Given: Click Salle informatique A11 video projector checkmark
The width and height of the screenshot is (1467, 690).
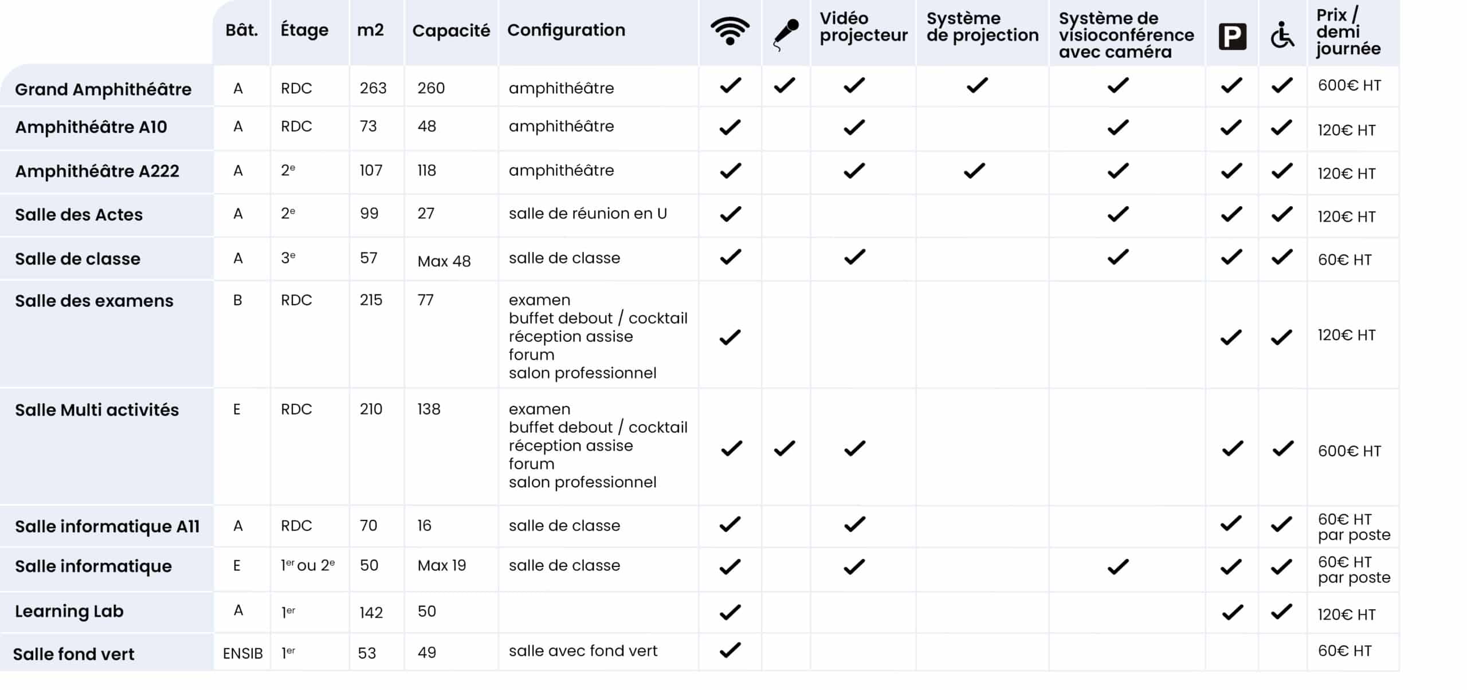Looking at the screenshot, I should click(x=854, y=524).
